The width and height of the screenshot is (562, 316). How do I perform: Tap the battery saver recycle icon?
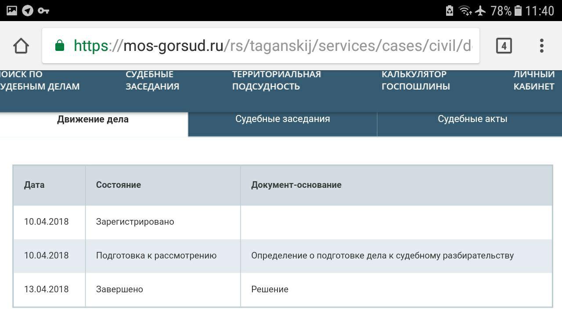pyautogui.click(x=449, y=11)
